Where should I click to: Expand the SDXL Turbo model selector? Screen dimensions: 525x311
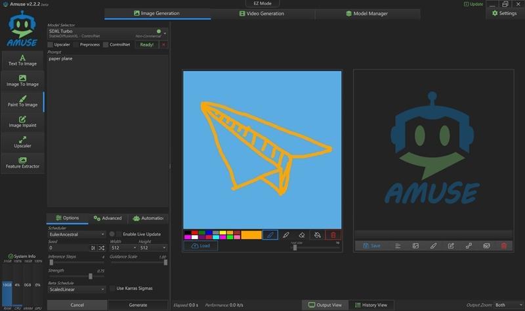coord(165,33)
